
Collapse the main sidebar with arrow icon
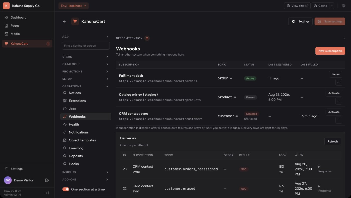click(47, 193)
